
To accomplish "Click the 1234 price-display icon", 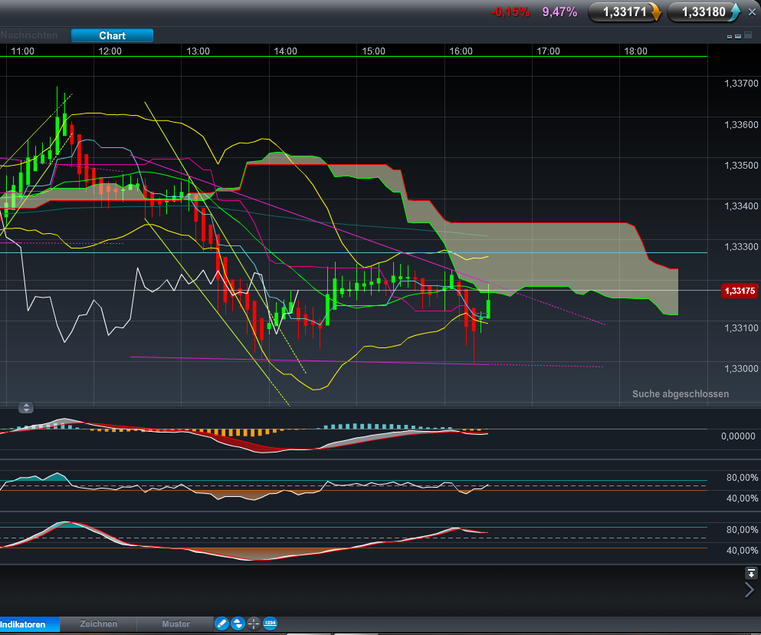I will [x=269, y=623].
